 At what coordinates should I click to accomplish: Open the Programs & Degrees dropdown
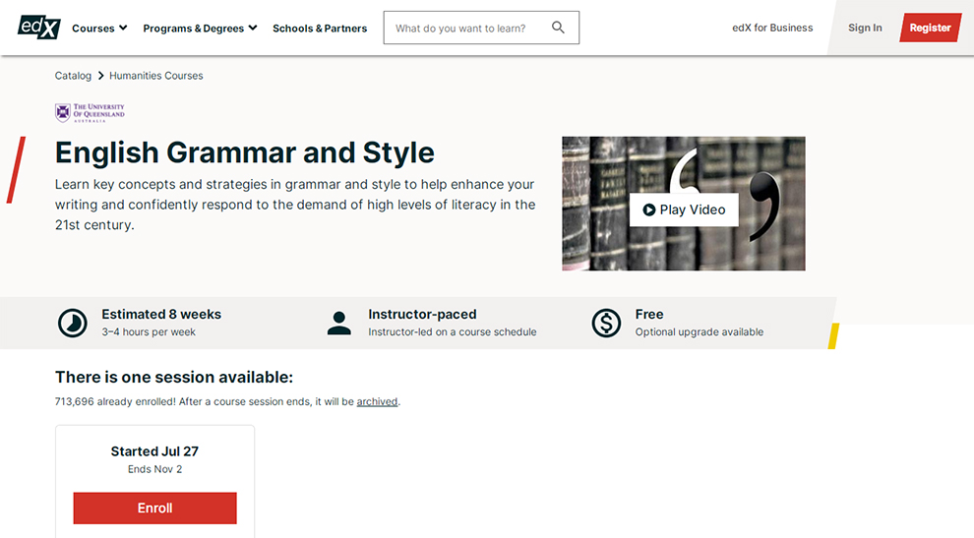click(x=200, y=28)
